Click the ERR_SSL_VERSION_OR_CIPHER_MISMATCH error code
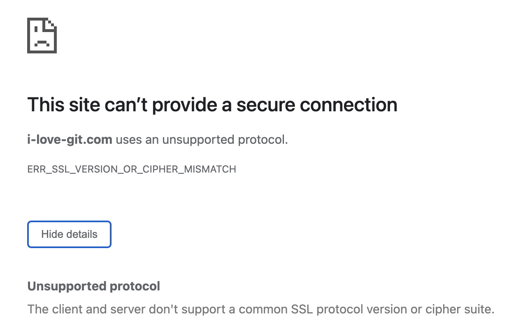Screen dimensions: 516x336 [132, 169]
